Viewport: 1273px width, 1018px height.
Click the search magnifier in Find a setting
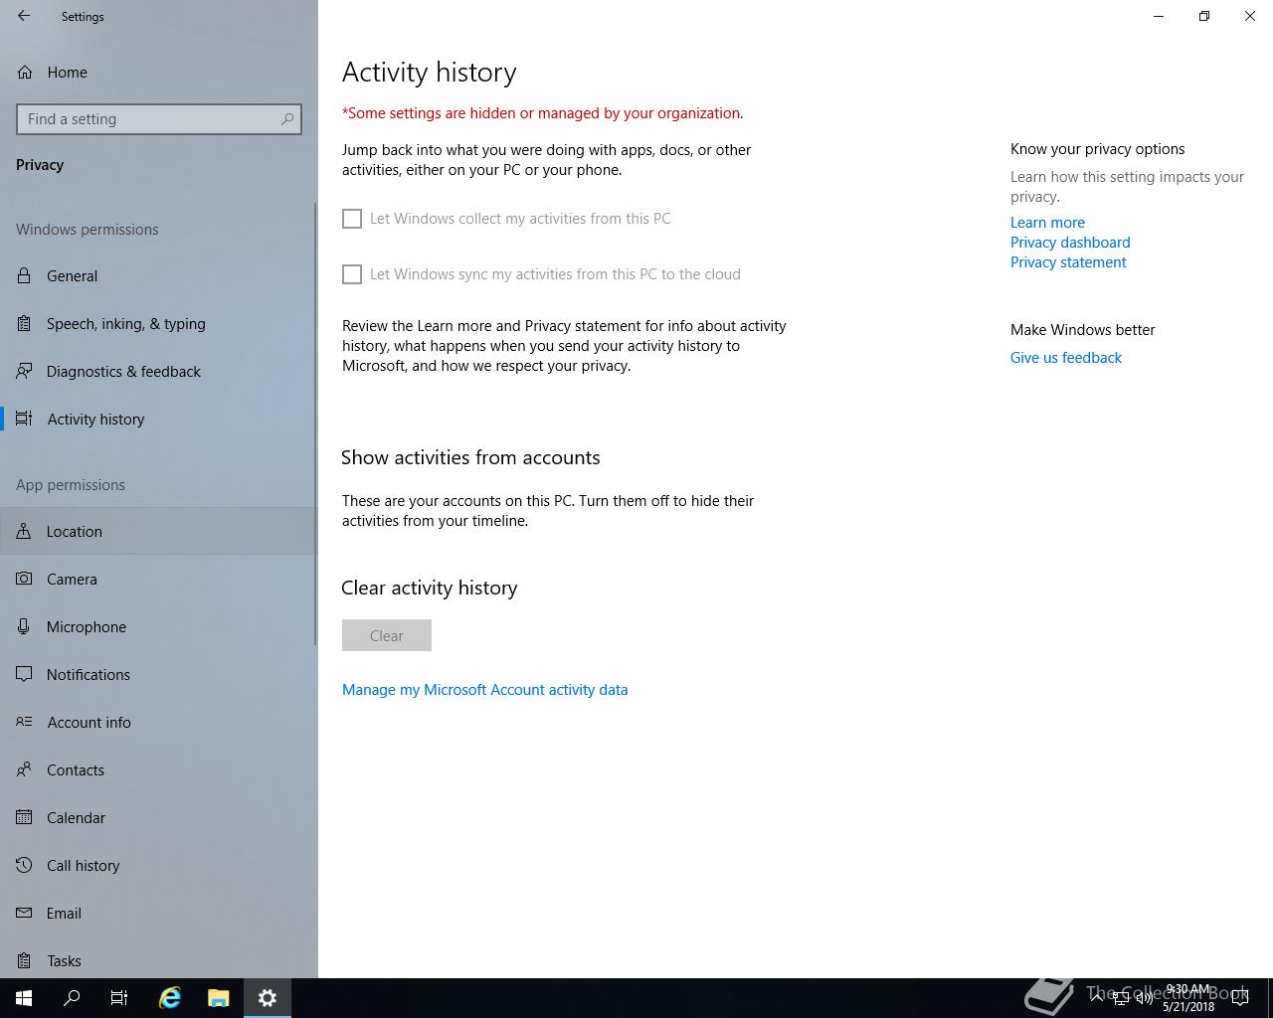(287, 119)
